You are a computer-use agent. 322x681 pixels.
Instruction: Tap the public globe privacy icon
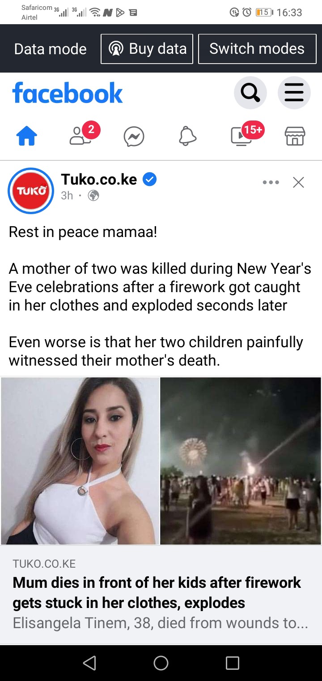click(93, 196)
